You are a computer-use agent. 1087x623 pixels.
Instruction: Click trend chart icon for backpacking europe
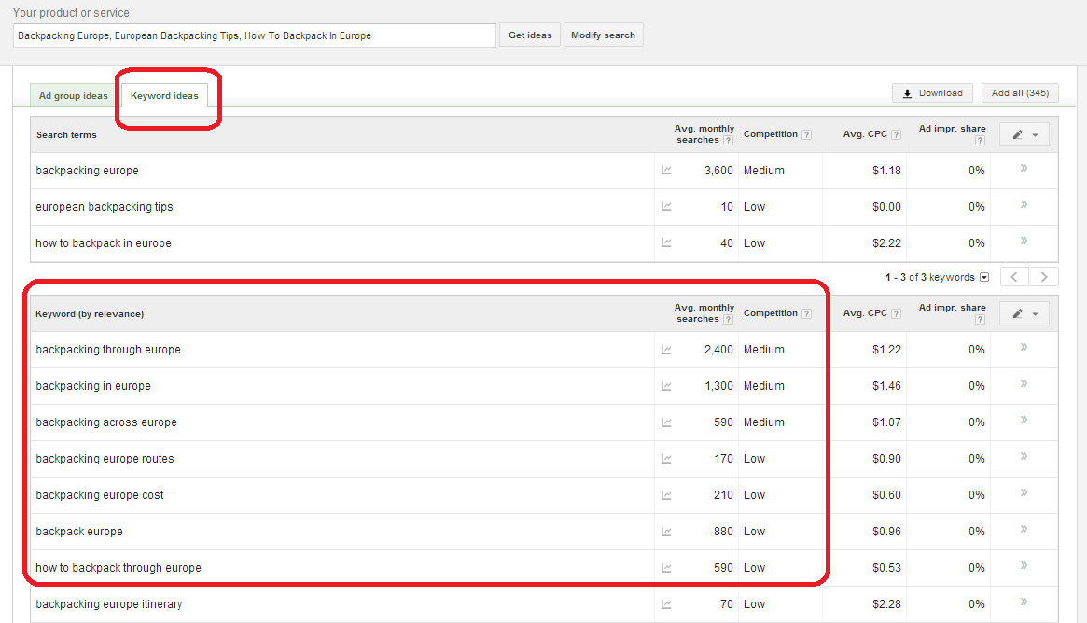(x=666, y=171)
